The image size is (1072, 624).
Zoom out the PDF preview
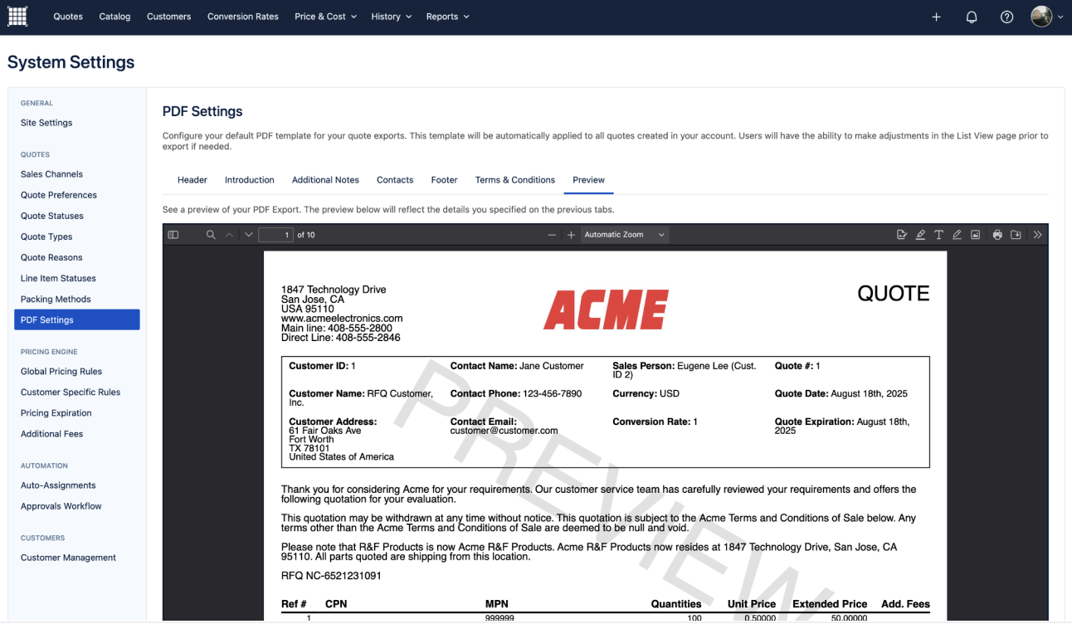552,235
